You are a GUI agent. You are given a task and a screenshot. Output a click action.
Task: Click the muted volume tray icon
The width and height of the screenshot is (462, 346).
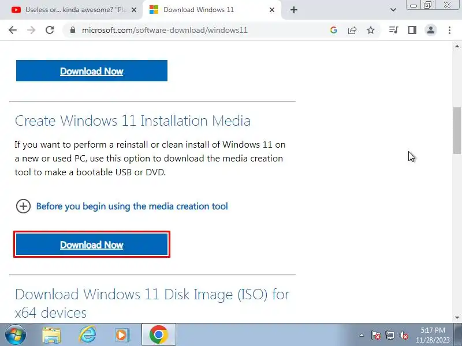[x=403, y=335]
